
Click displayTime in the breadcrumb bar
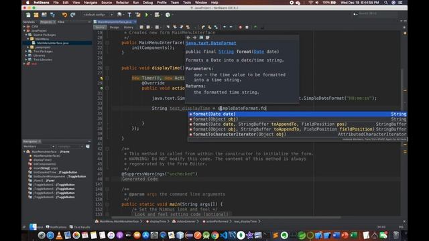click(158, 222)
